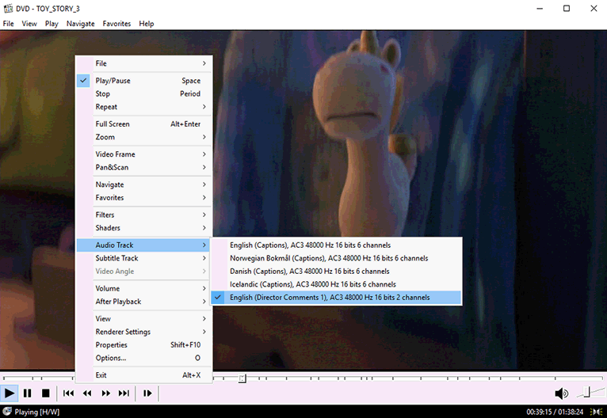Click the rewind (decrease speed) button
This screenshot has height=418, width=607.
(x=87, y=393)
